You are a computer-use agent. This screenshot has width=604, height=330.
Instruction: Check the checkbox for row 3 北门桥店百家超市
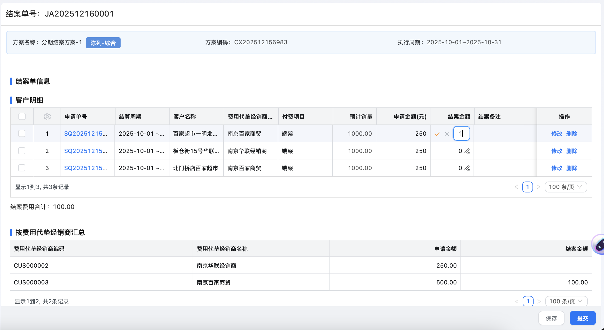(x=22, y=168)
